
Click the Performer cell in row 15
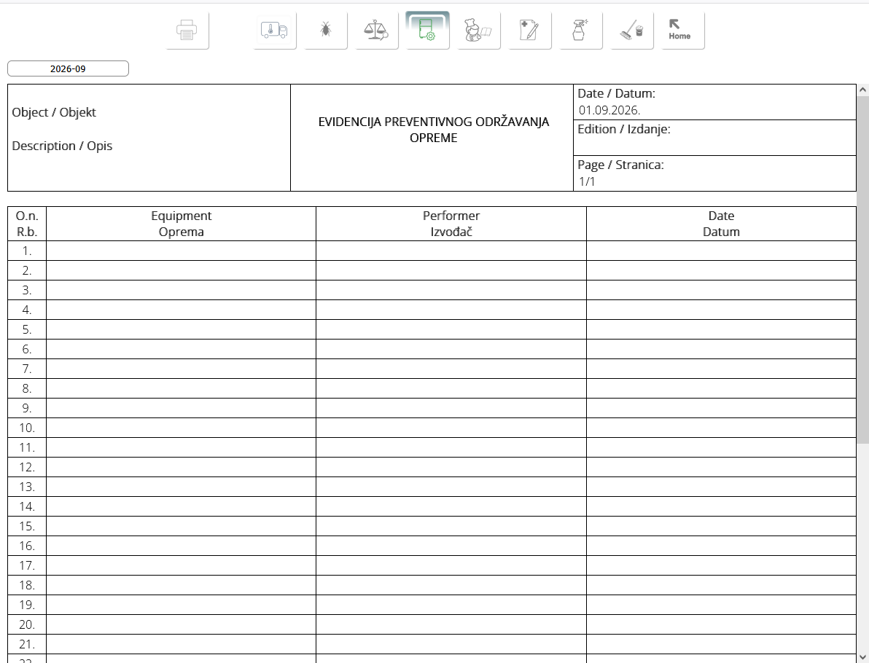(451, 526)
